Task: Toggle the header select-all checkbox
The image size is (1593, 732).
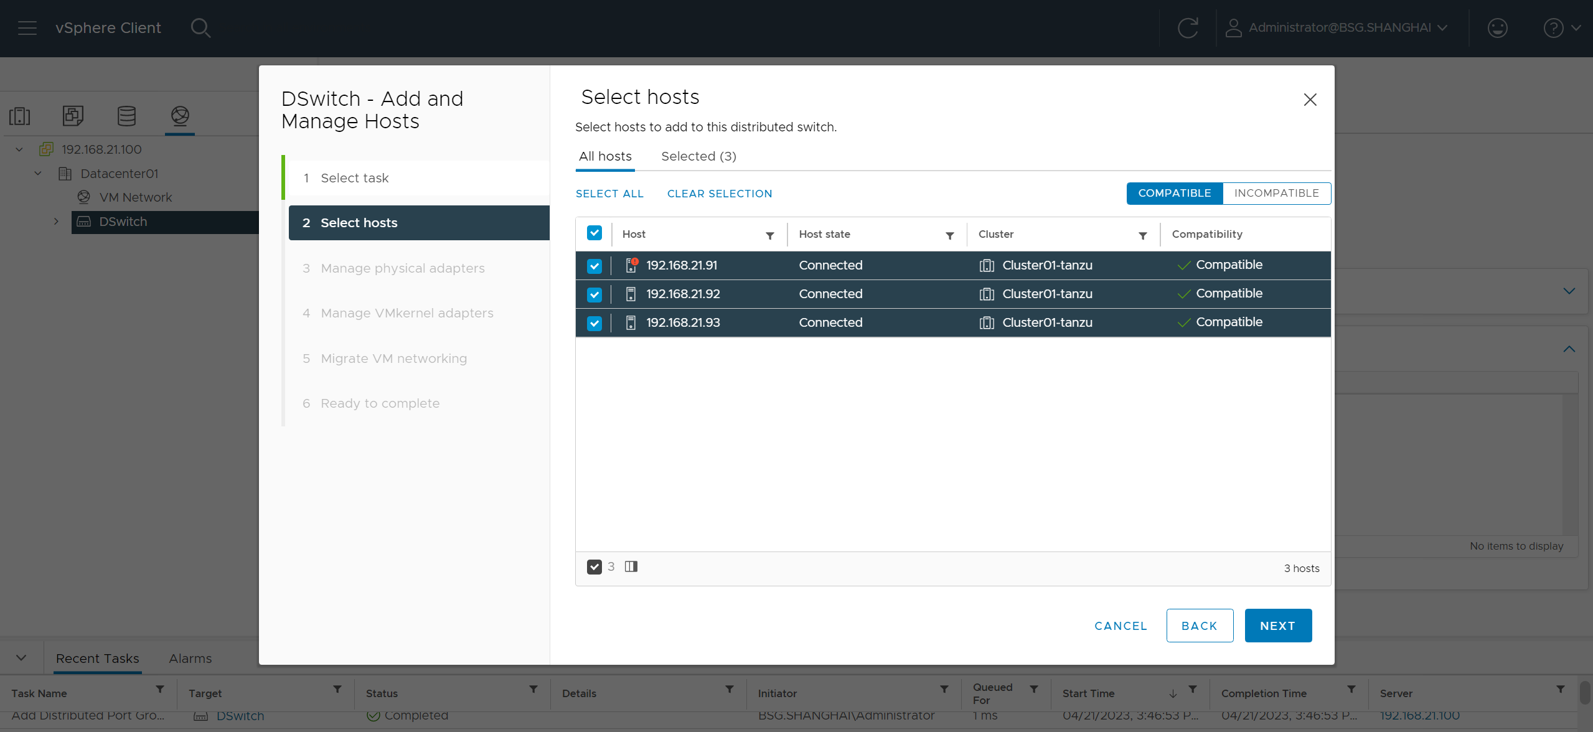Action: pos(594,233)
